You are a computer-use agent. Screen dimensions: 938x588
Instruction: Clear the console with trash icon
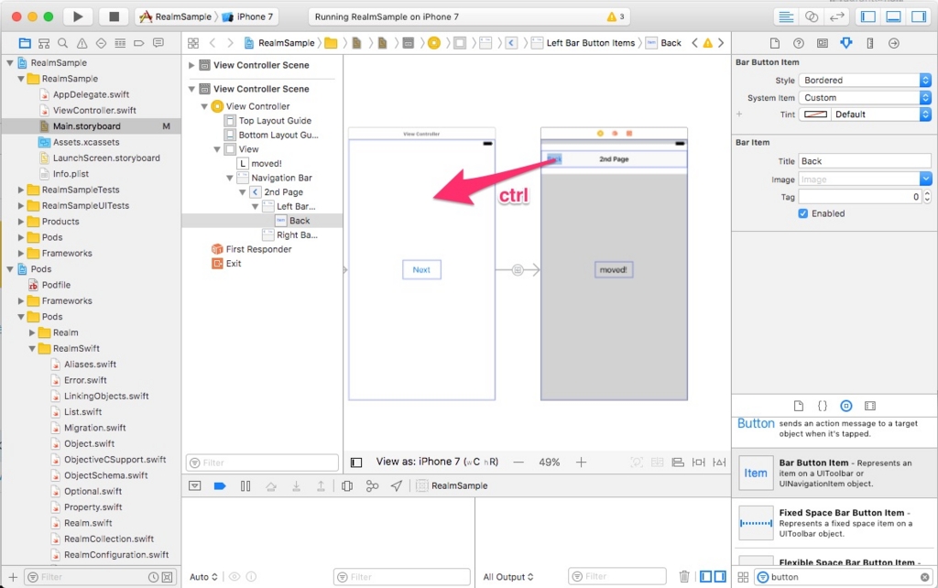click(684, 577)
